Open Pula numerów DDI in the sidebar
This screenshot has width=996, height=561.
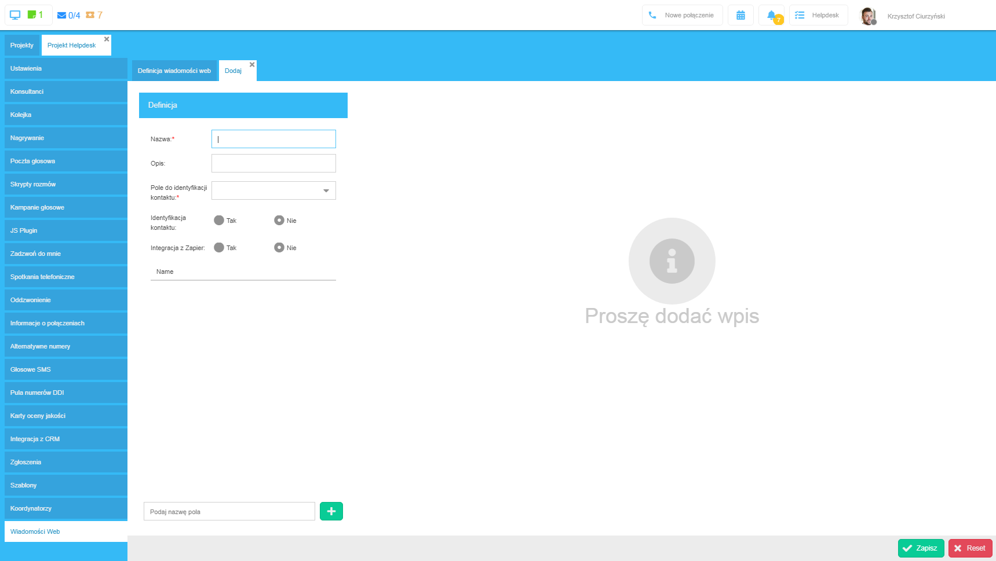(66, 393)
